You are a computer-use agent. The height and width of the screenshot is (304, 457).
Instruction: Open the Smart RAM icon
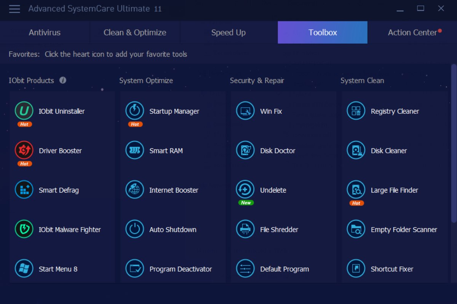click(135, 151)
